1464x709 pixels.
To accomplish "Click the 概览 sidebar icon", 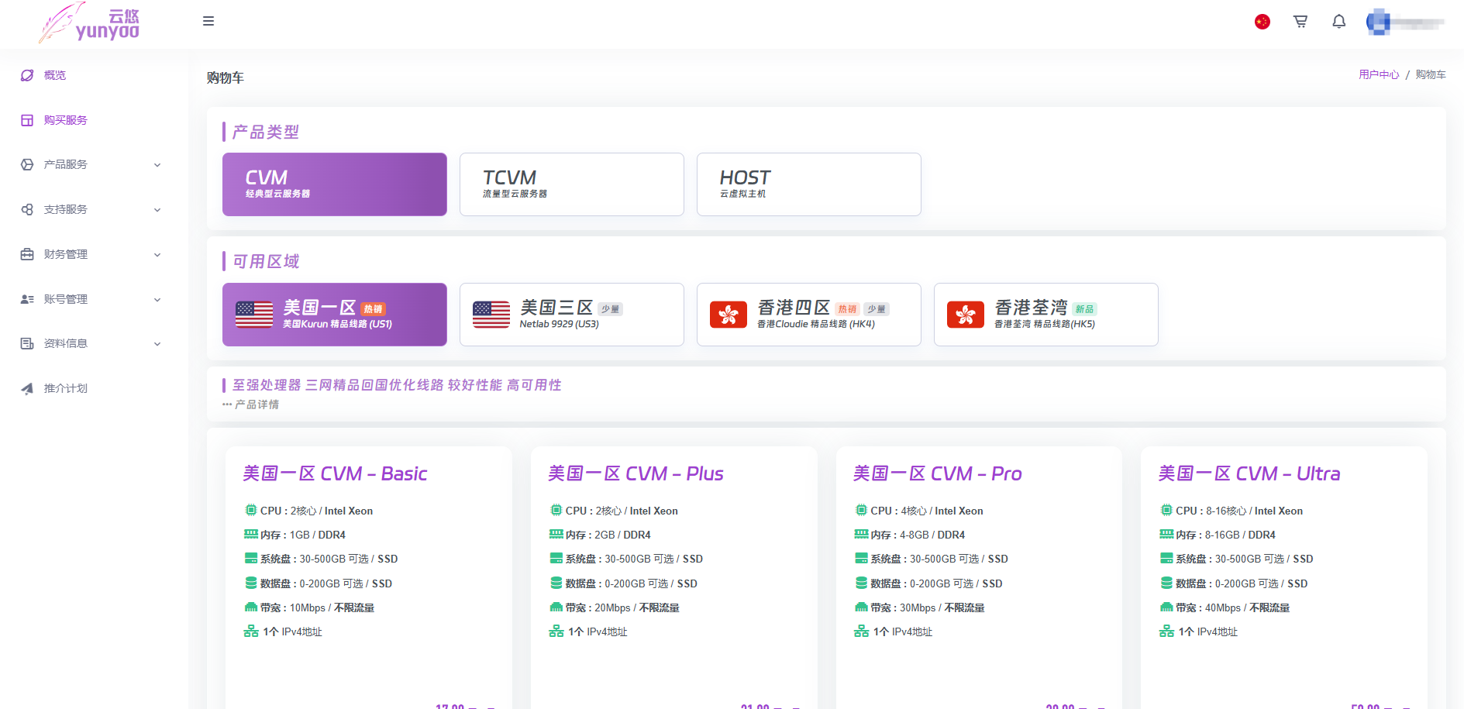I will (x=27, y=75).
